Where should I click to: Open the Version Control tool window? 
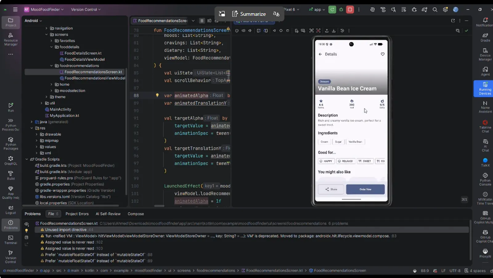[10, 257]
